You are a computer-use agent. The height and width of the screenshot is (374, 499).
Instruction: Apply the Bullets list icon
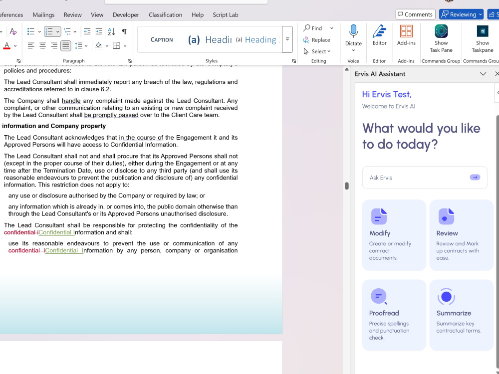pos(31,31)
